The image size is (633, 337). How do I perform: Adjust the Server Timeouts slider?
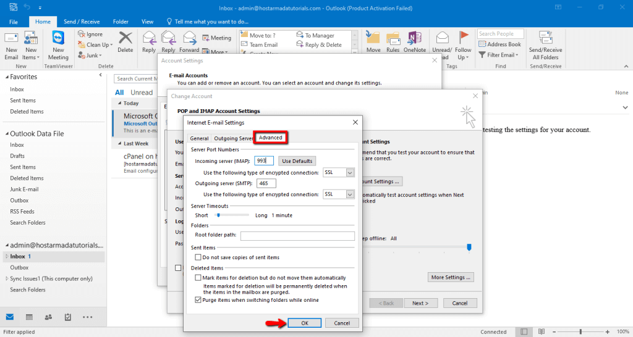[x=218, y=215]
